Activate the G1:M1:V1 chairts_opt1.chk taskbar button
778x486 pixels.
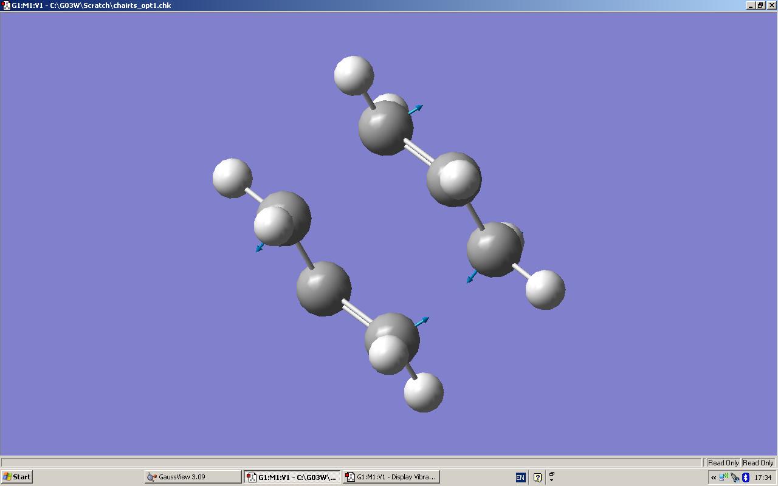point(292,477)
